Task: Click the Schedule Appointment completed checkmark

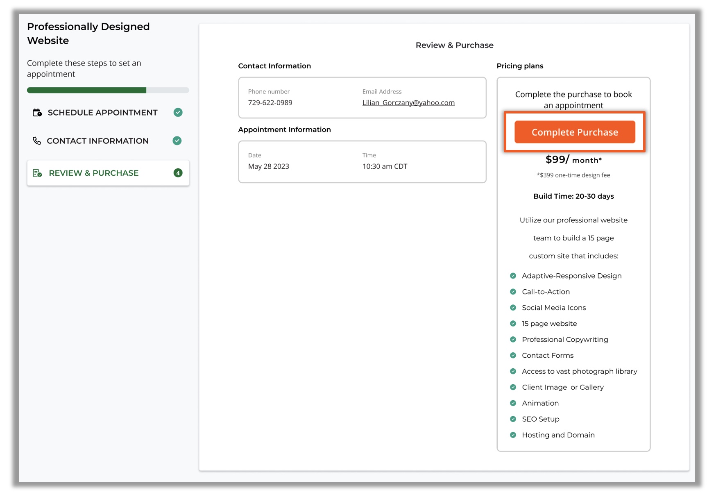Action: (178, 113)
